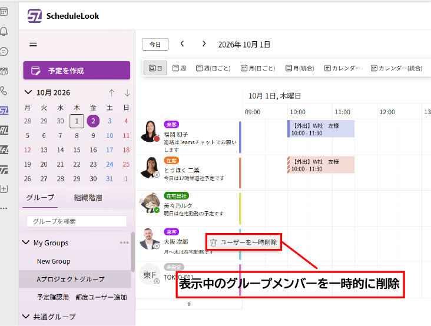Viewport: 431px width, 326px height.
Task: Click the グループを検索 search field
Action: click(77, 221)
